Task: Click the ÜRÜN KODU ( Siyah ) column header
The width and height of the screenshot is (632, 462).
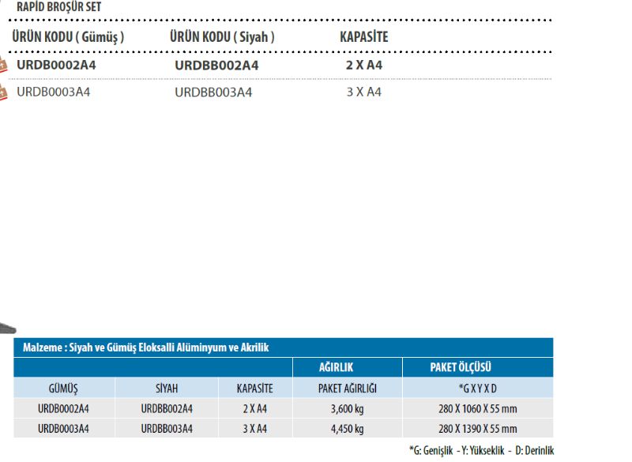Action: pyautogui.click(x=222, y=37)
